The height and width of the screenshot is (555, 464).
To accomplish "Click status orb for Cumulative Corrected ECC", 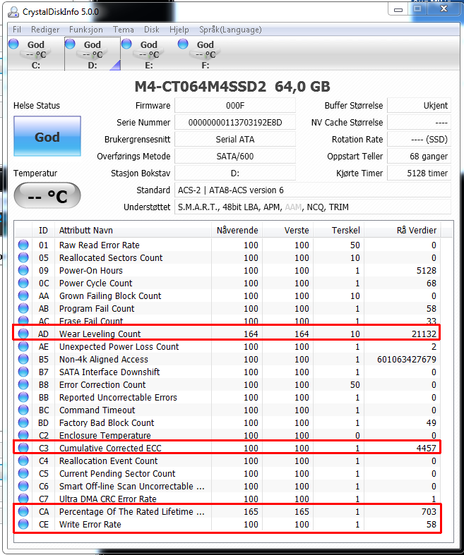I will (x=23, y=448).
